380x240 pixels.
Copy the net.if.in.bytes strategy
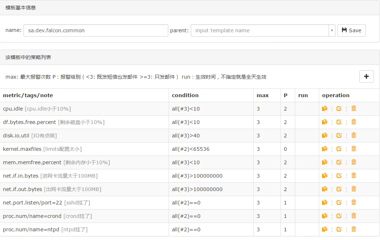pyautogui.click(x=325, y=175)
